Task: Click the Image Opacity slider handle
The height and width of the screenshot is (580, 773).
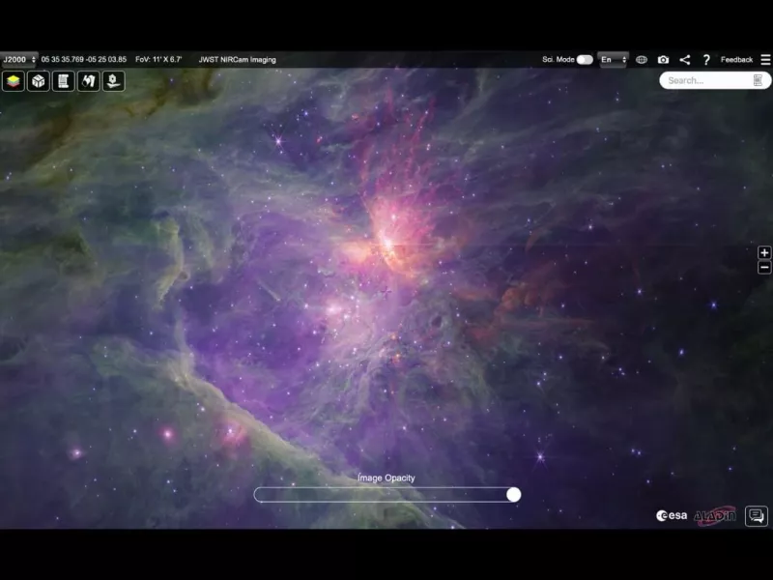Action: (513, 495)
